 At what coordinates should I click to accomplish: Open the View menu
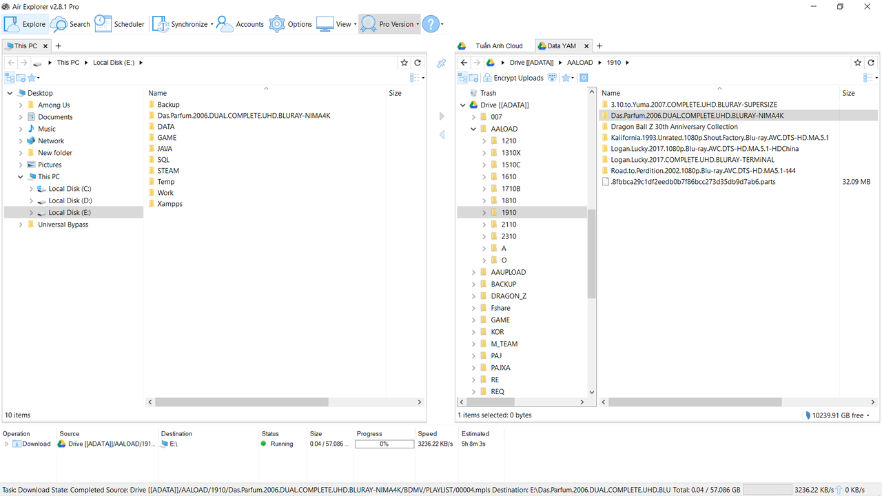click(336, 24)
